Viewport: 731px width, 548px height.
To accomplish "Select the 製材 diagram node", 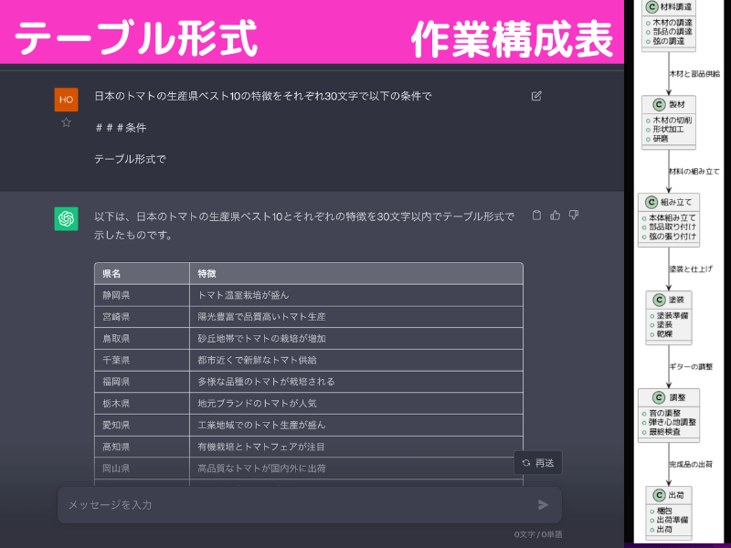I will pos(667,104).
